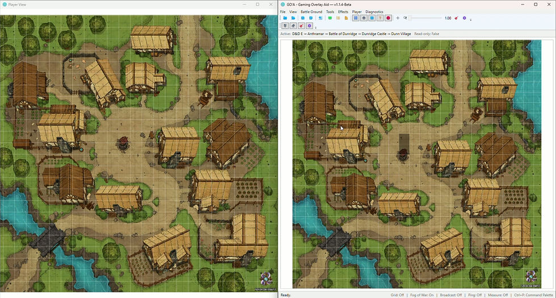Image resolution: width=556 pixels, height=298 pixels.
Task: Click the gray shield icon in second toolbar
Action: [285, 26]
